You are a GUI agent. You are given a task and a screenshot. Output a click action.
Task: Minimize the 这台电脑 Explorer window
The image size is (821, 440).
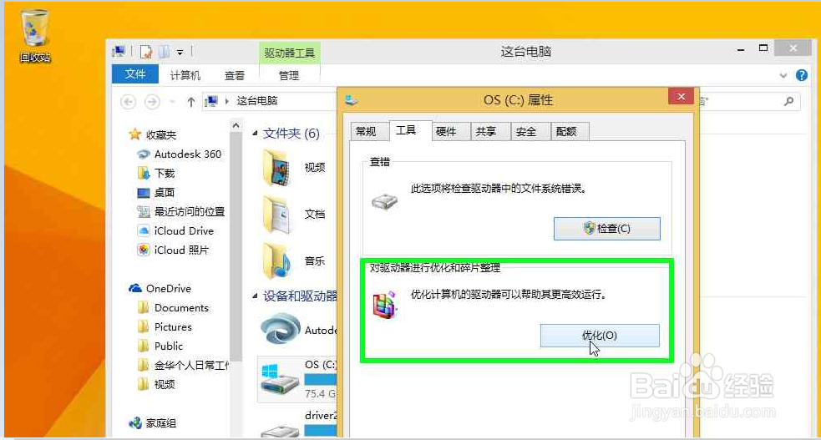[x=740, y=49]
